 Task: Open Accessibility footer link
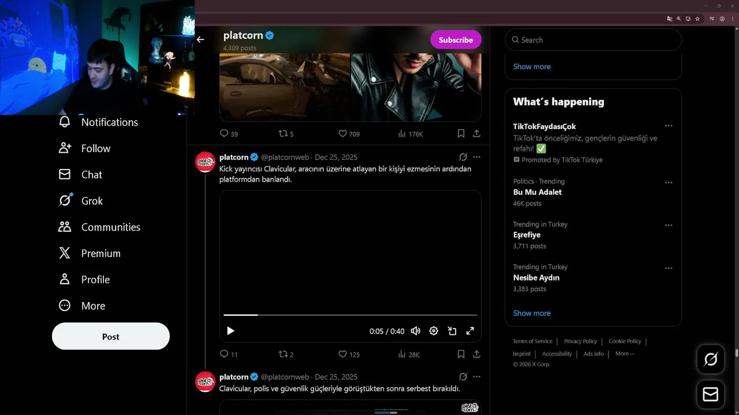557,354
